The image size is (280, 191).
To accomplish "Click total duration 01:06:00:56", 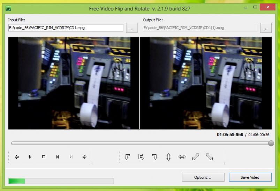I will point(259,135).
